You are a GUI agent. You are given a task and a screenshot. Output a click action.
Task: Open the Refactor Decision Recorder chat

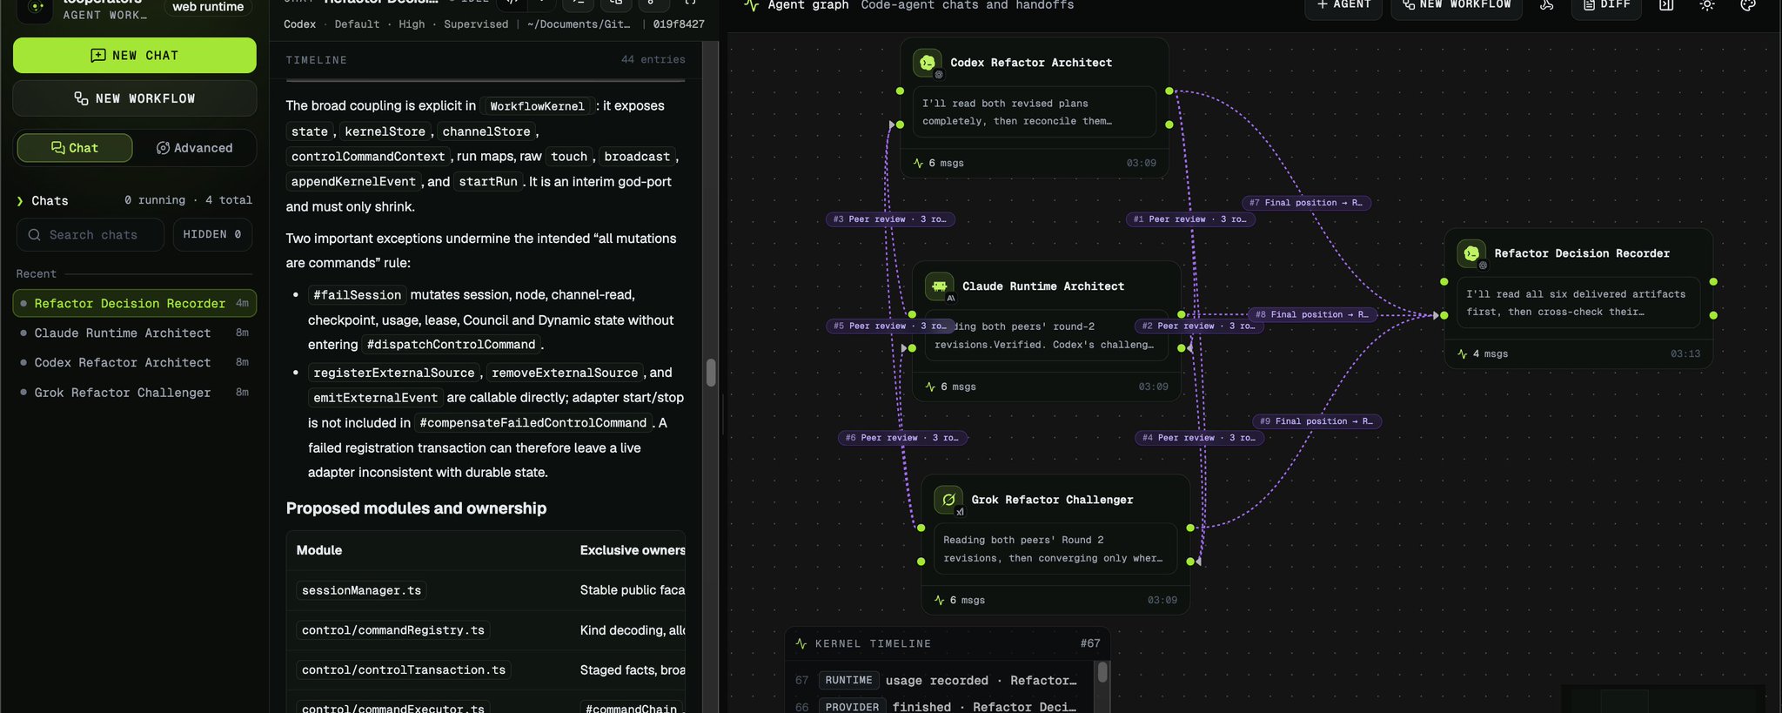(135, 303)
